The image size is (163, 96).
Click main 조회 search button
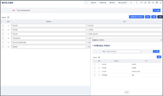157,10
